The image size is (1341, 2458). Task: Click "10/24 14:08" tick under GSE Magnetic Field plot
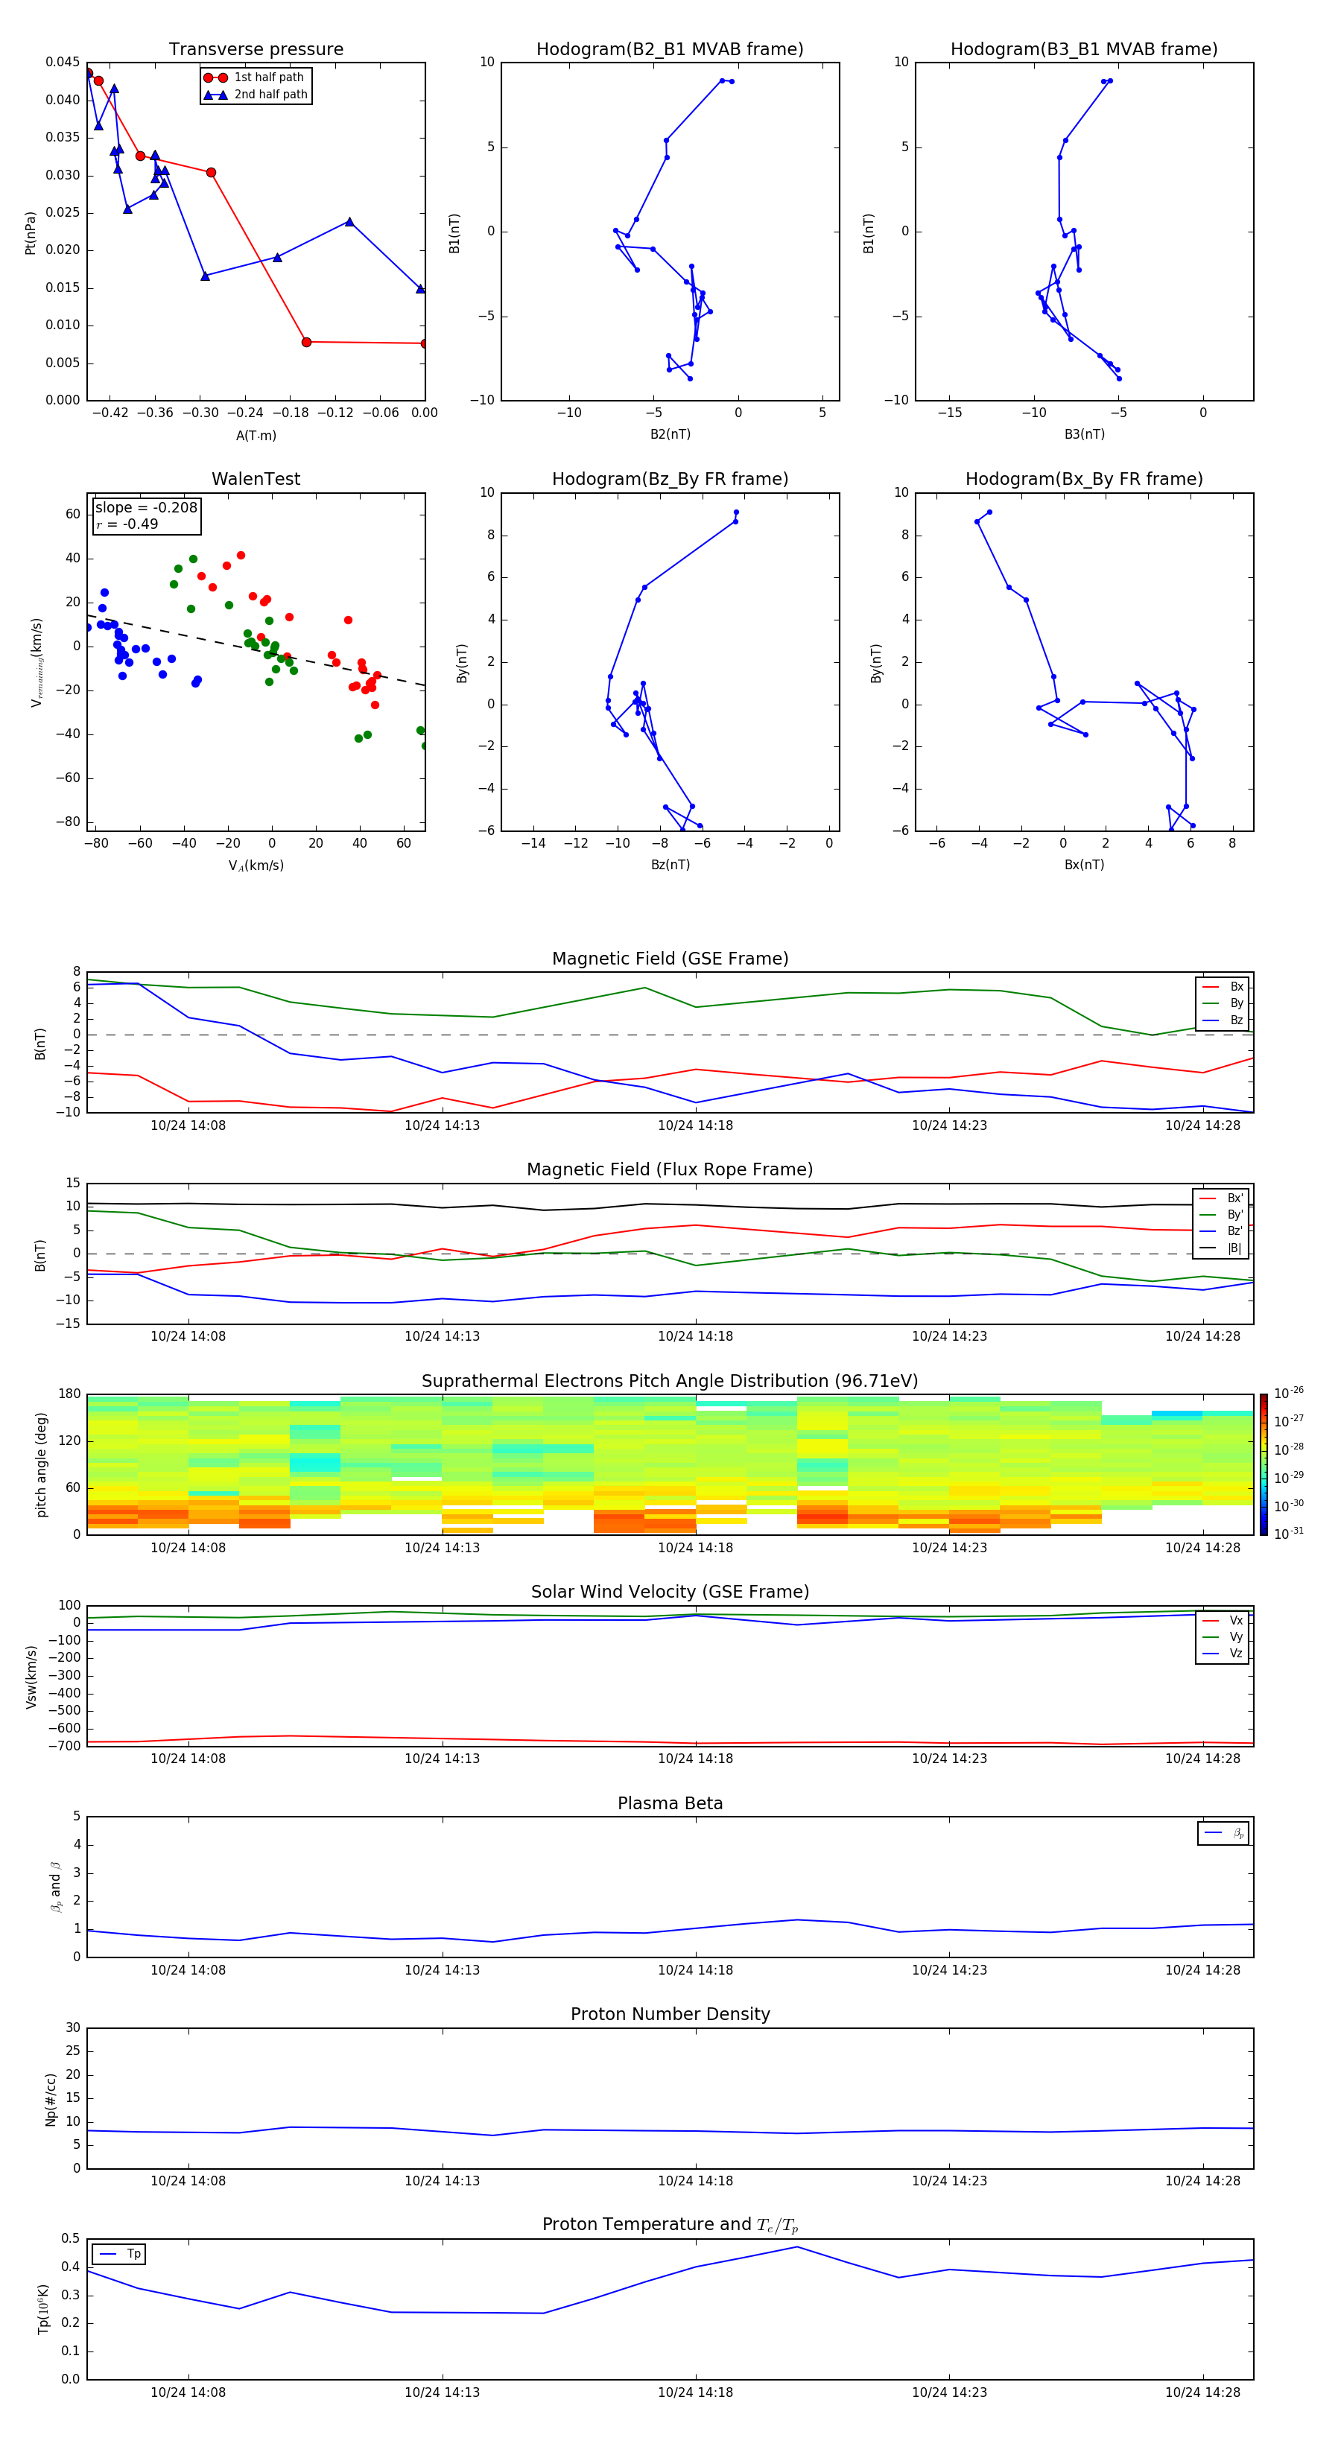click(x=188, y=1126)
